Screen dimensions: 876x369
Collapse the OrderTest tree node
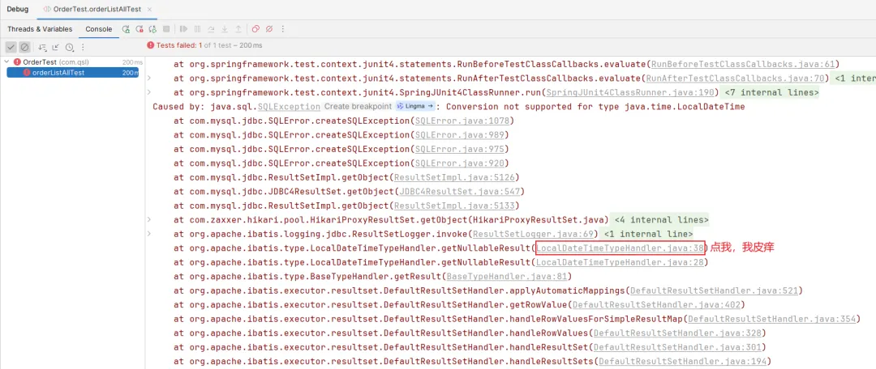6,61
